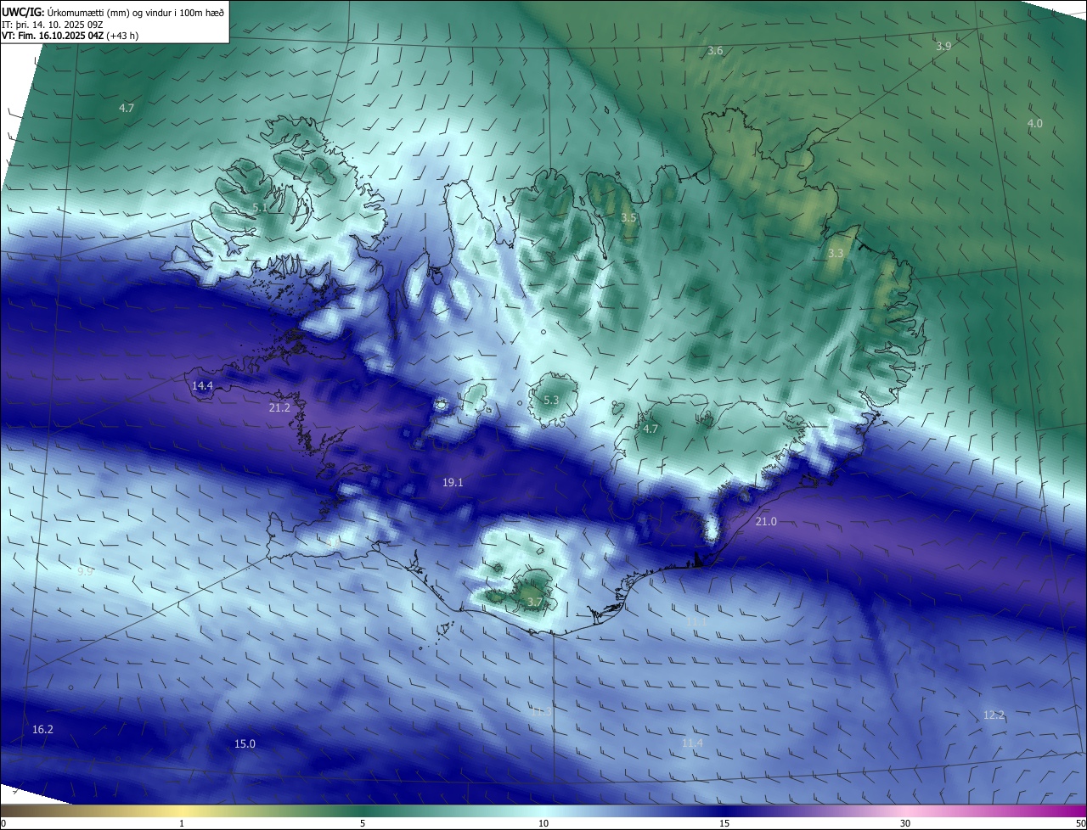Select the 21.2 value label on the map
This screenshot has width=1087, height=830.
pos(279,408)
